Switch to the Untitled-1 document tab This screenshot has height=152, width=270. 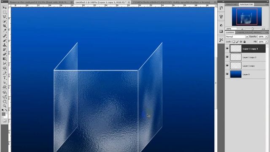point(101,2)
